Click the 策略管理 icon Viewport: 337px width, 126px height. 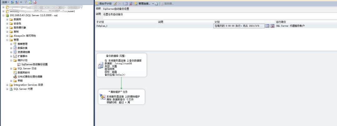pyautogui.click(x=15, y=44)
